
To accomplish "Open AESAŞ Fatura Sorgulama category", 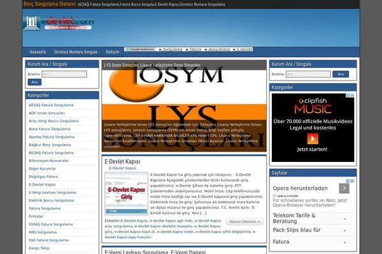I will pyautogui.click(x=51, y=105).
